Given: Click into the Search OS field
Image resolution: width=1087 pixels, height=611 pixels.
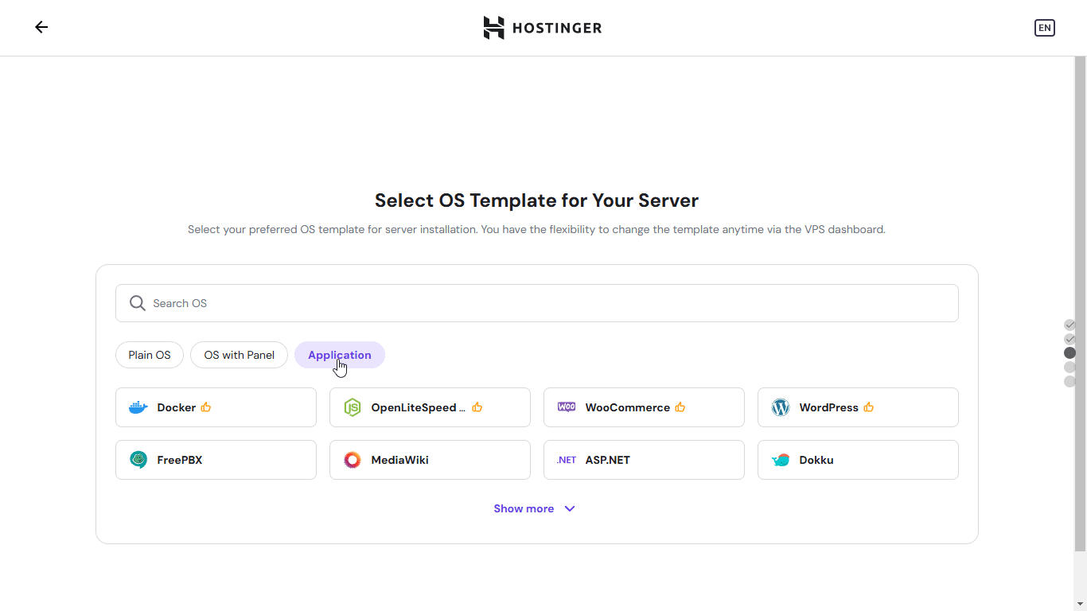Looking at the screenshot, I should point(537,303).
